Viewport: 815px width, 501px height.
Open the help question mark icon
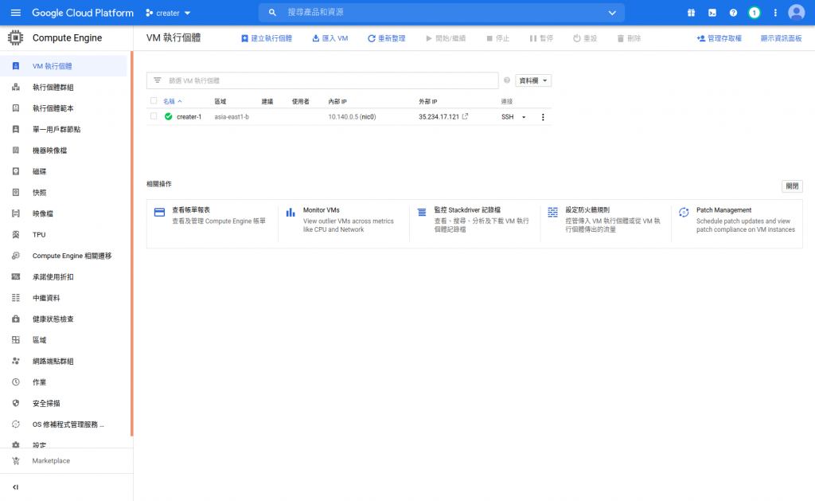point(733,13)
